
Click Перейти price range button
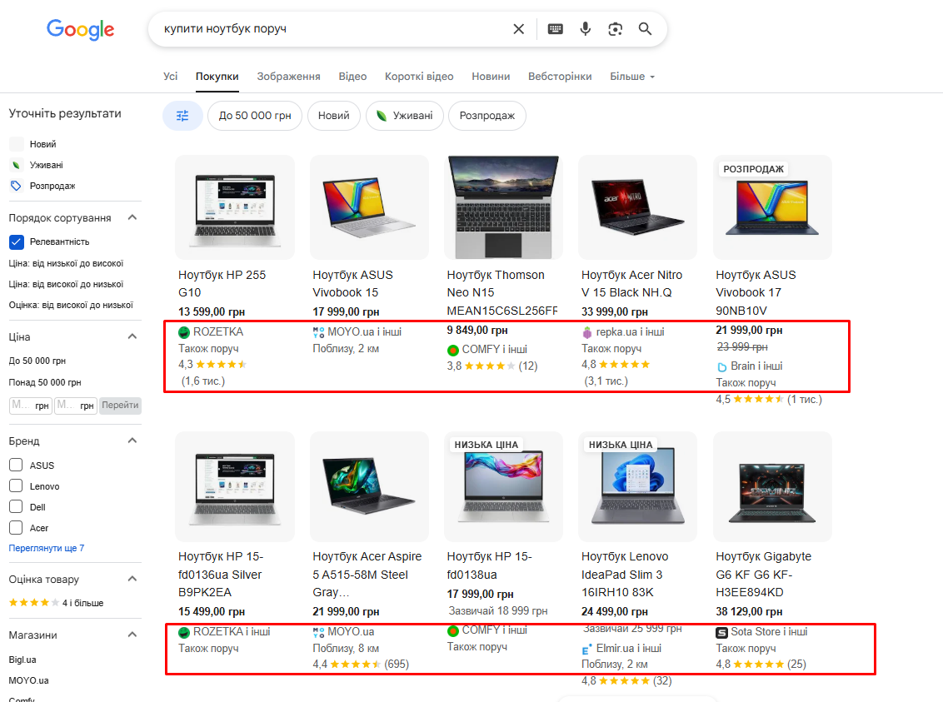120,405
